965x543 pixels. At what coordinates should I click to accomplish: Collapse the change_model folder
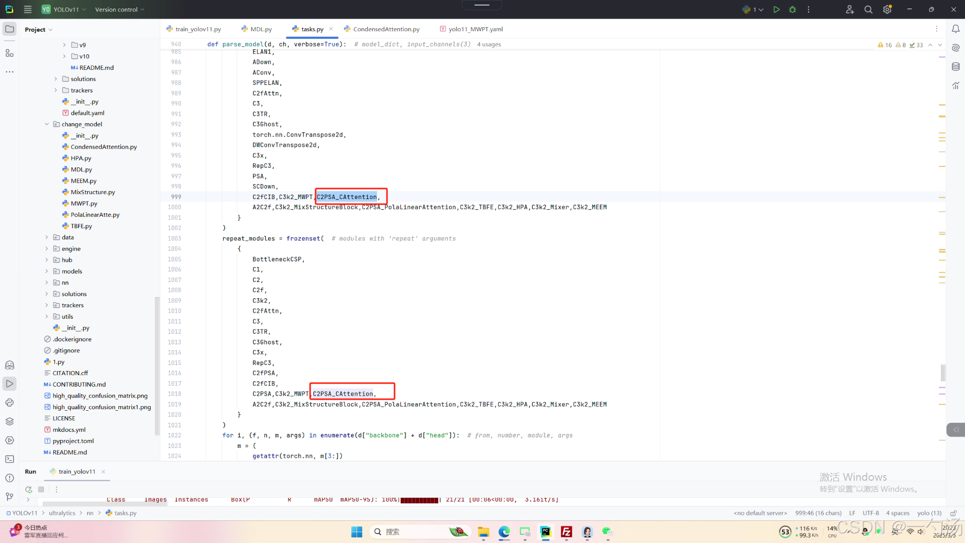pyautogui.click(x=47, y=124)
